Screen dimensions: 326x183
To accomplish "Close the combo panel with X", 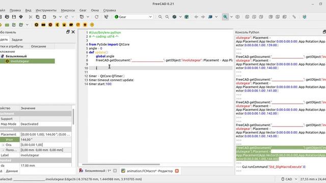I will (x=73, y=32).
